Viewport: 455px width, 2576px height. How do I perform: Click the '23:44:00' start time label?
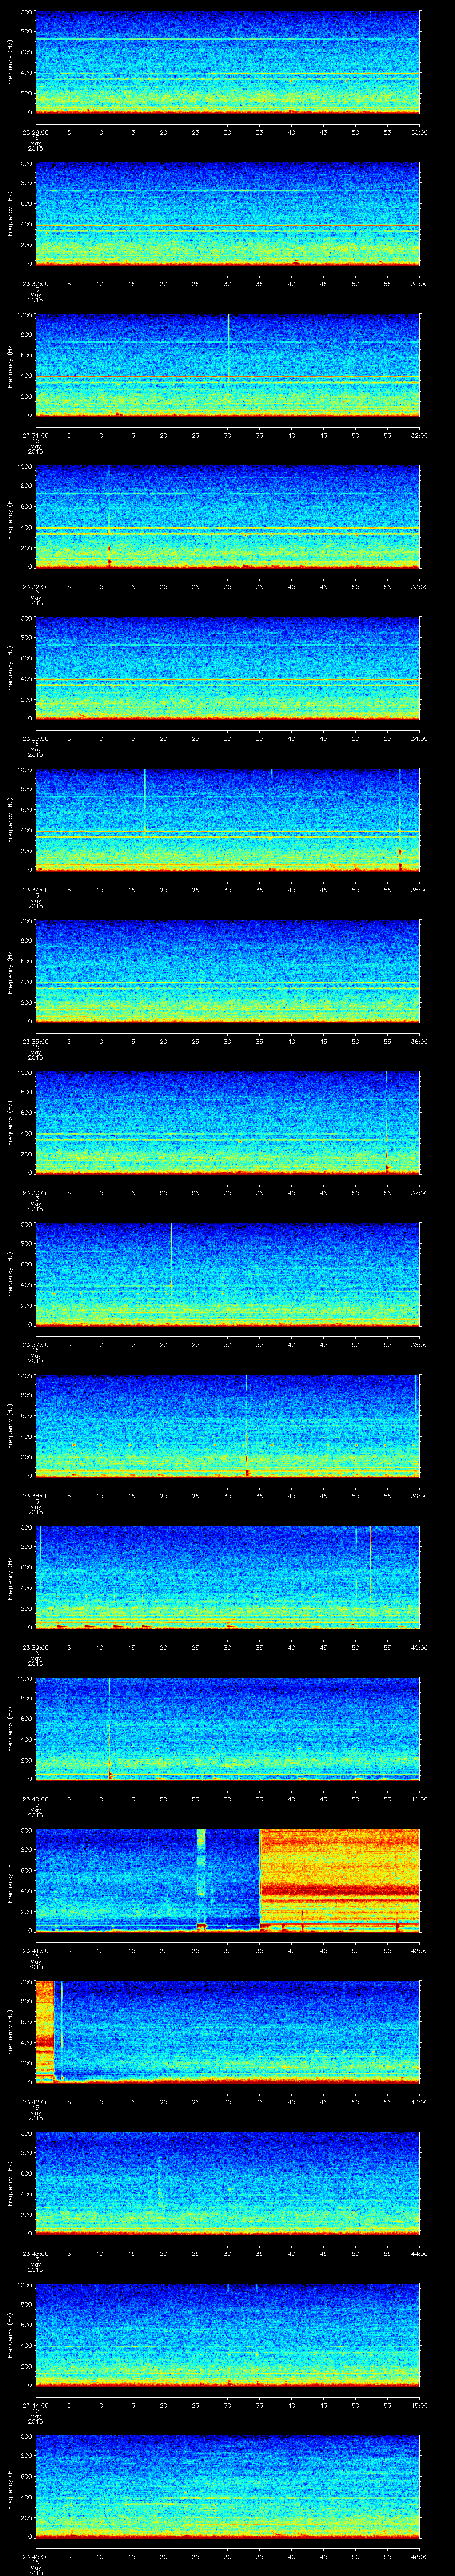(x=36, y=2405)
